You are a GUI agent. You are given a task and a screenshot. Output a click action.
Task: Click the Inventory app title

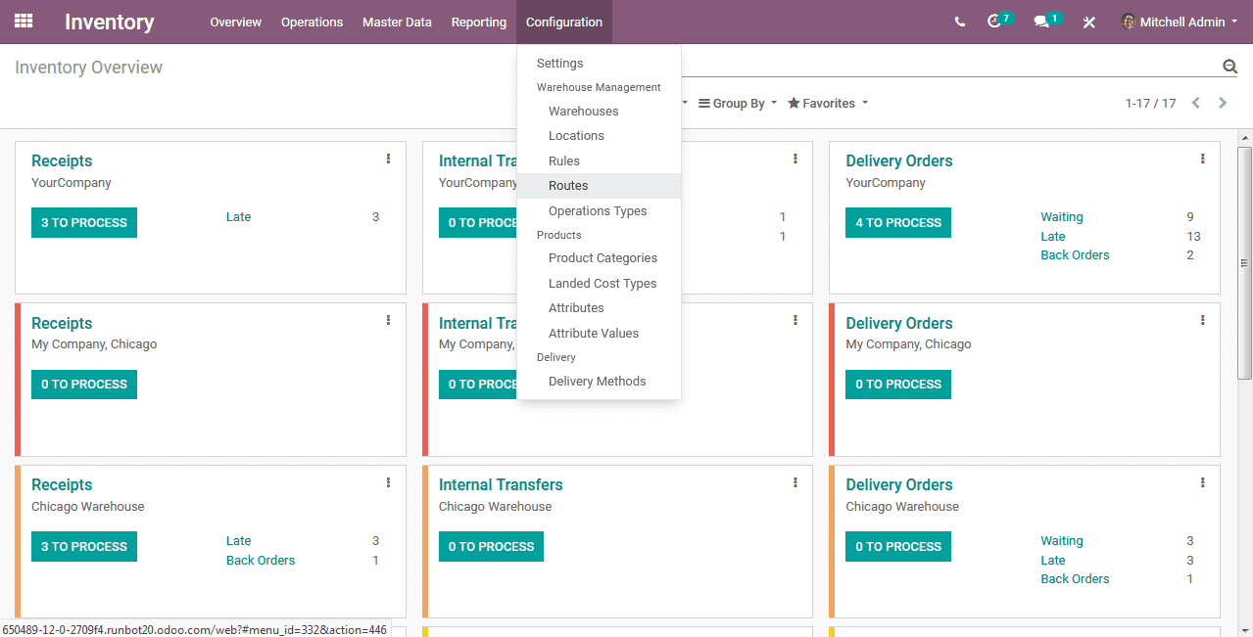coord(110,22)
